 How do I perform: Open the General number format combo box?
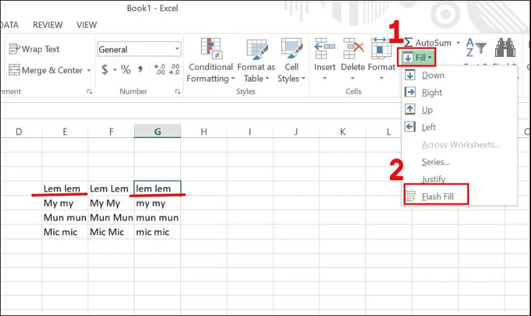pos(139,49)
